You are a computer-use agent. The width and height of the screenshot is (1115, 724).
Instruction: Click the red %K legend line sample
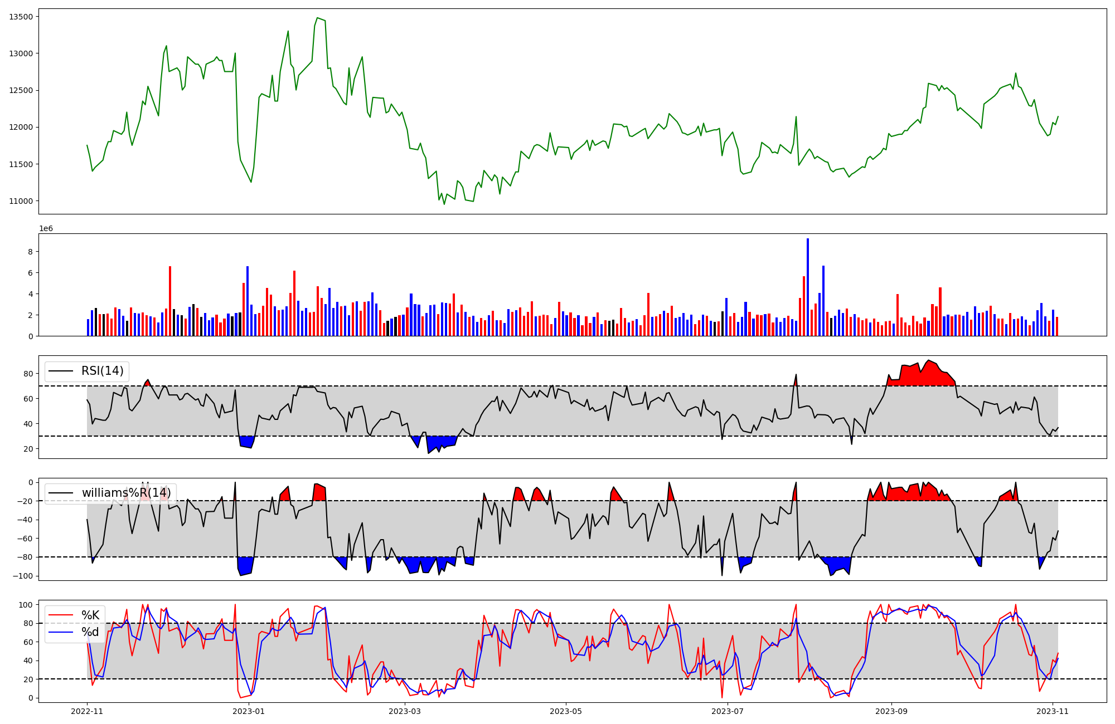tap(61, 615)
